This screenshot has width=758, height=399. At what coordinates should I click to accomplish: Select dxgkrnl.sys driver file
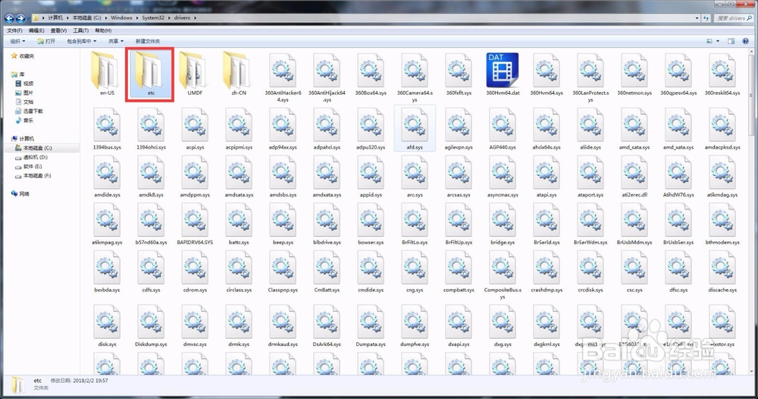[x=547, y=325]
